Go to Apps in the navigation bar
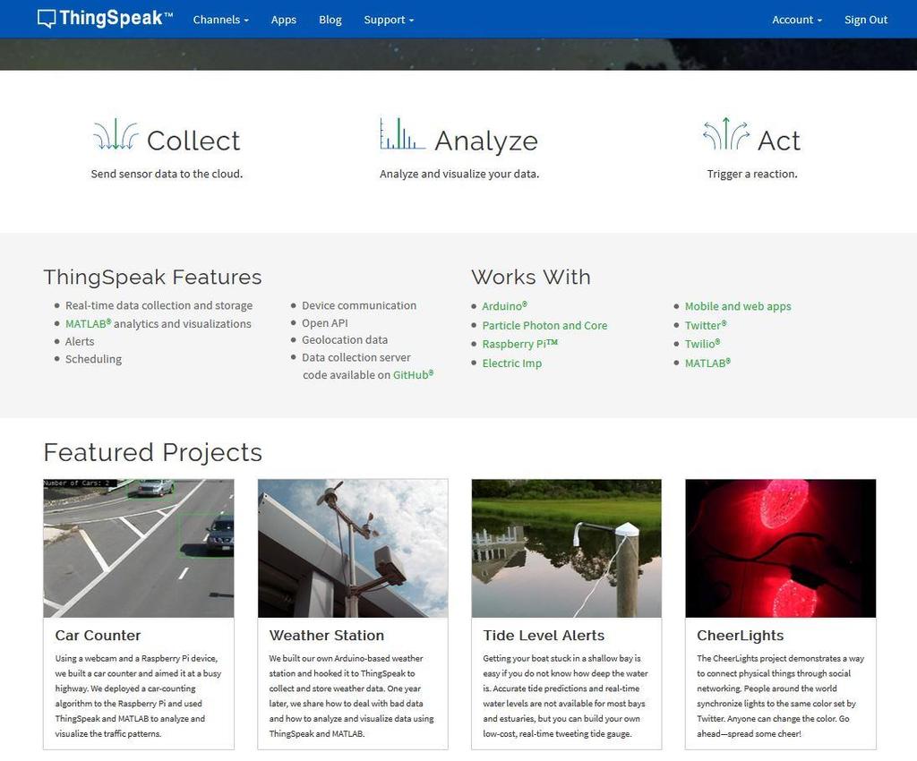Screen dimensions: 917x761 (x=284, y=20)
